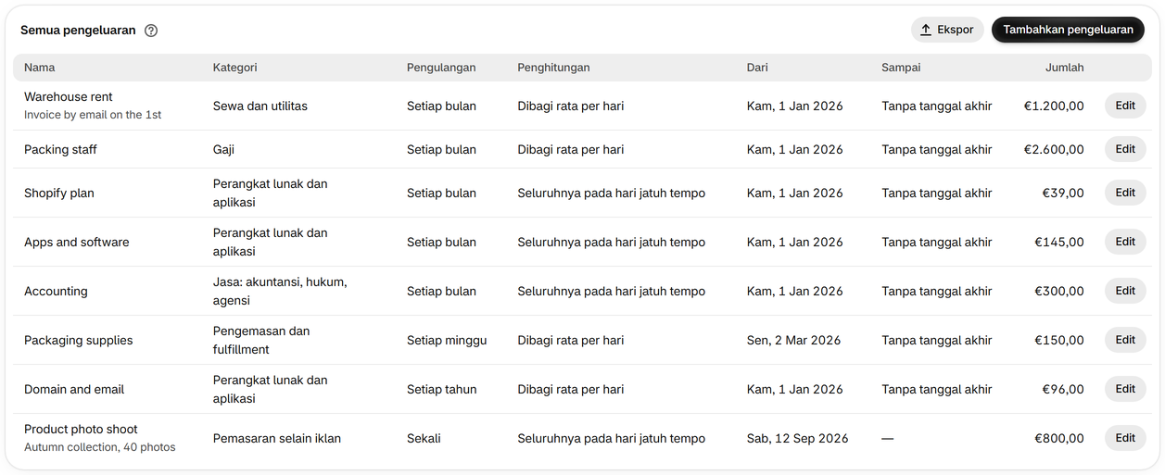Click the €1.200,00 amount
The height and width of the screenshot is (475, 1165).
pyautogui.click(x=1054, y=106)
